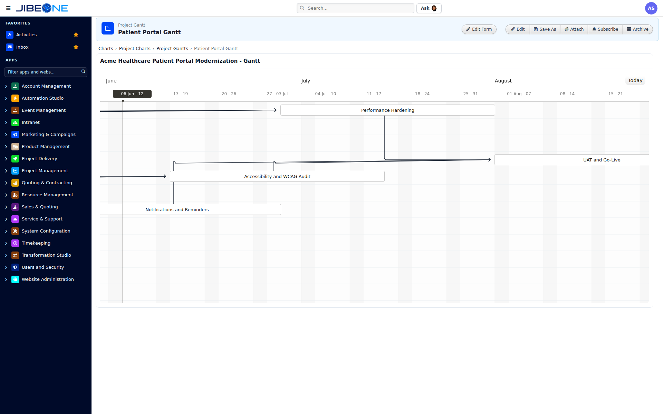Click the Intranet icon

15,122
